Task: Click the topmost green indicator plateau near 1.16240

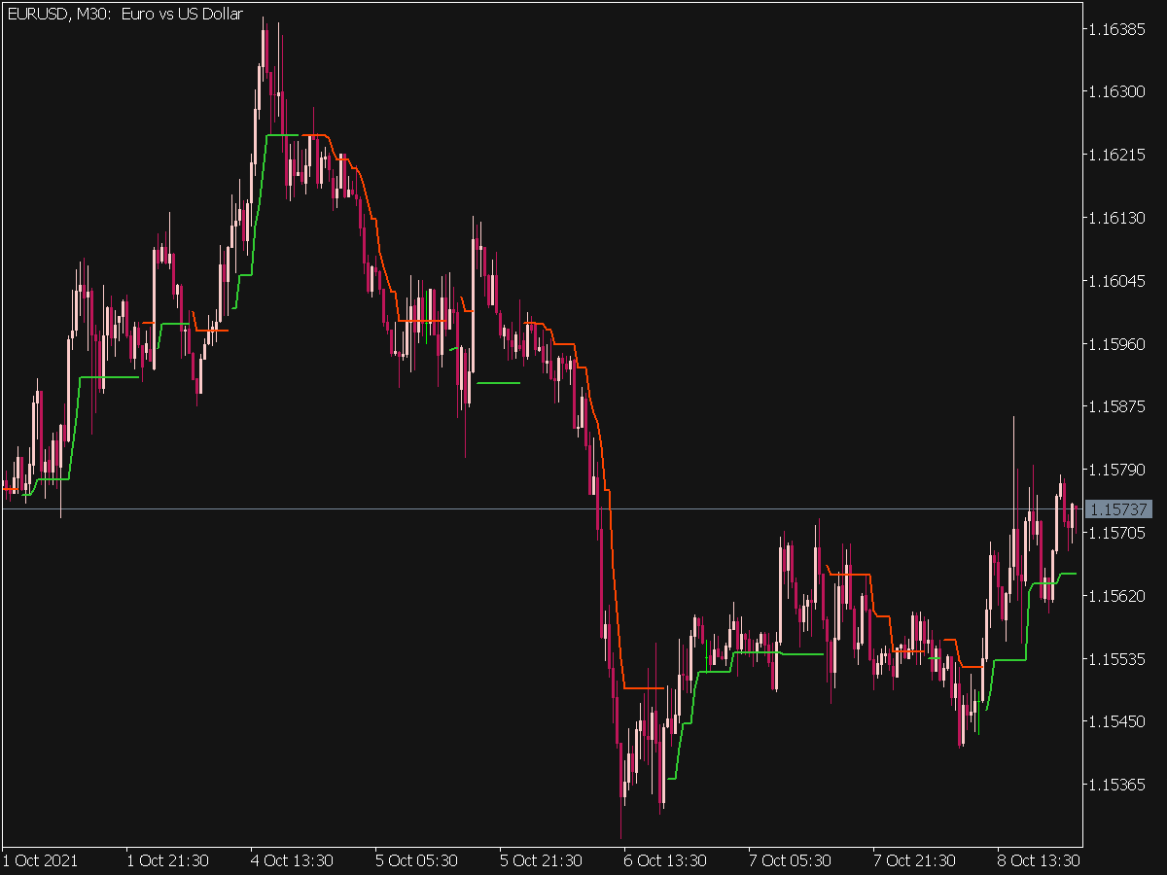Action: [282, 135]
